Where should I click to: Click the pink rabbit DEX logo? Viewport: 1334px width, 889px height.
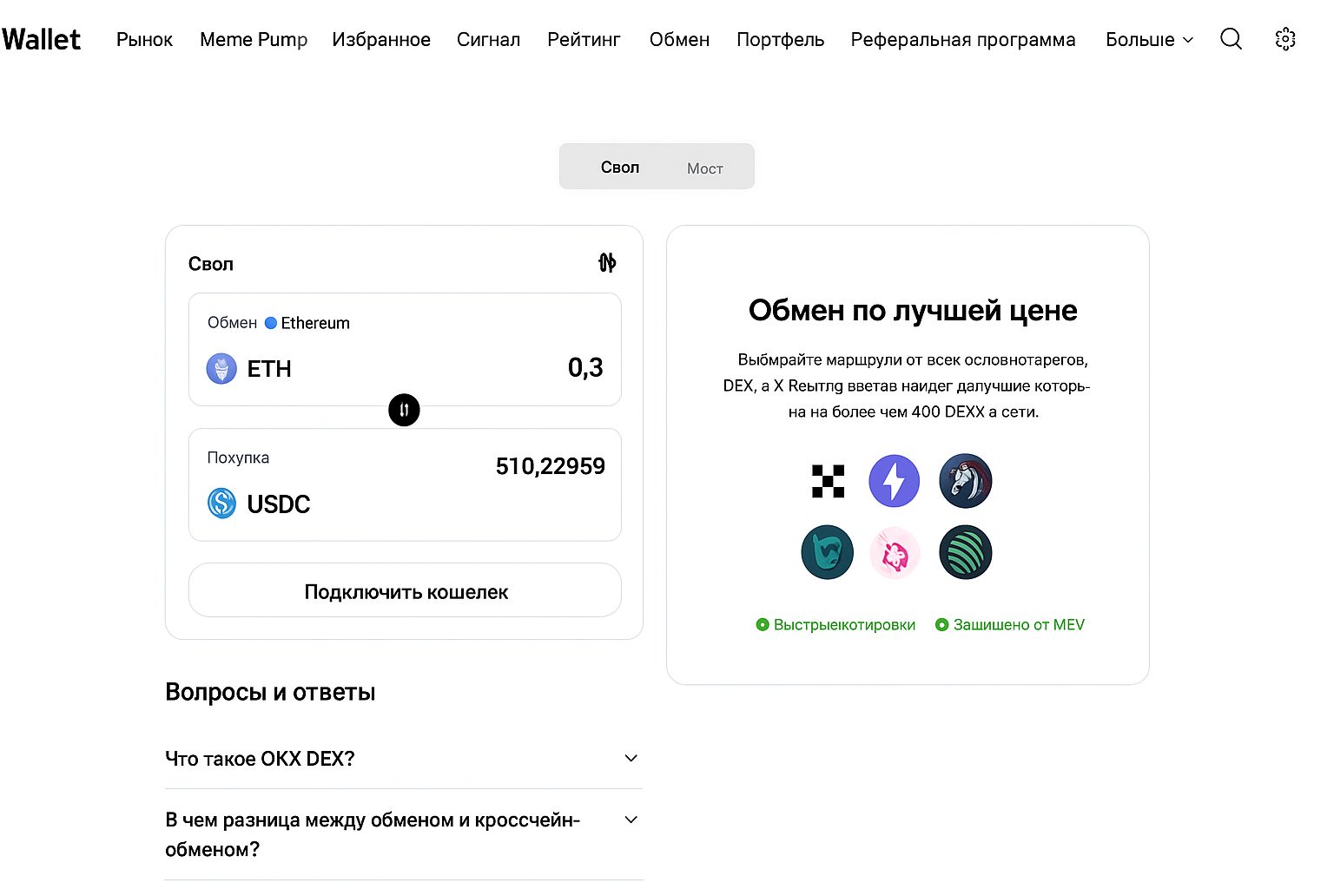pyautogui.click(x=895, y=552)
